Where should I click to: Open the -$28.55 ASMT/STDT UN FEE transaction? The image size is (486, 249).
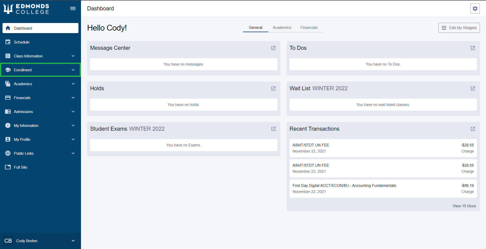pos(383,148)
